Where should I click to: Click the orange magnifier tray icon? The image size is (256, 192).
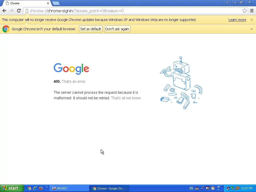point(237,188)
